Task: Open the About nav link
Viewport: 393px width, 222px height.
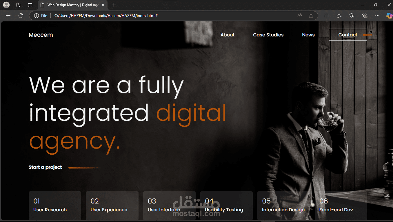Action: tap(228, 35)
